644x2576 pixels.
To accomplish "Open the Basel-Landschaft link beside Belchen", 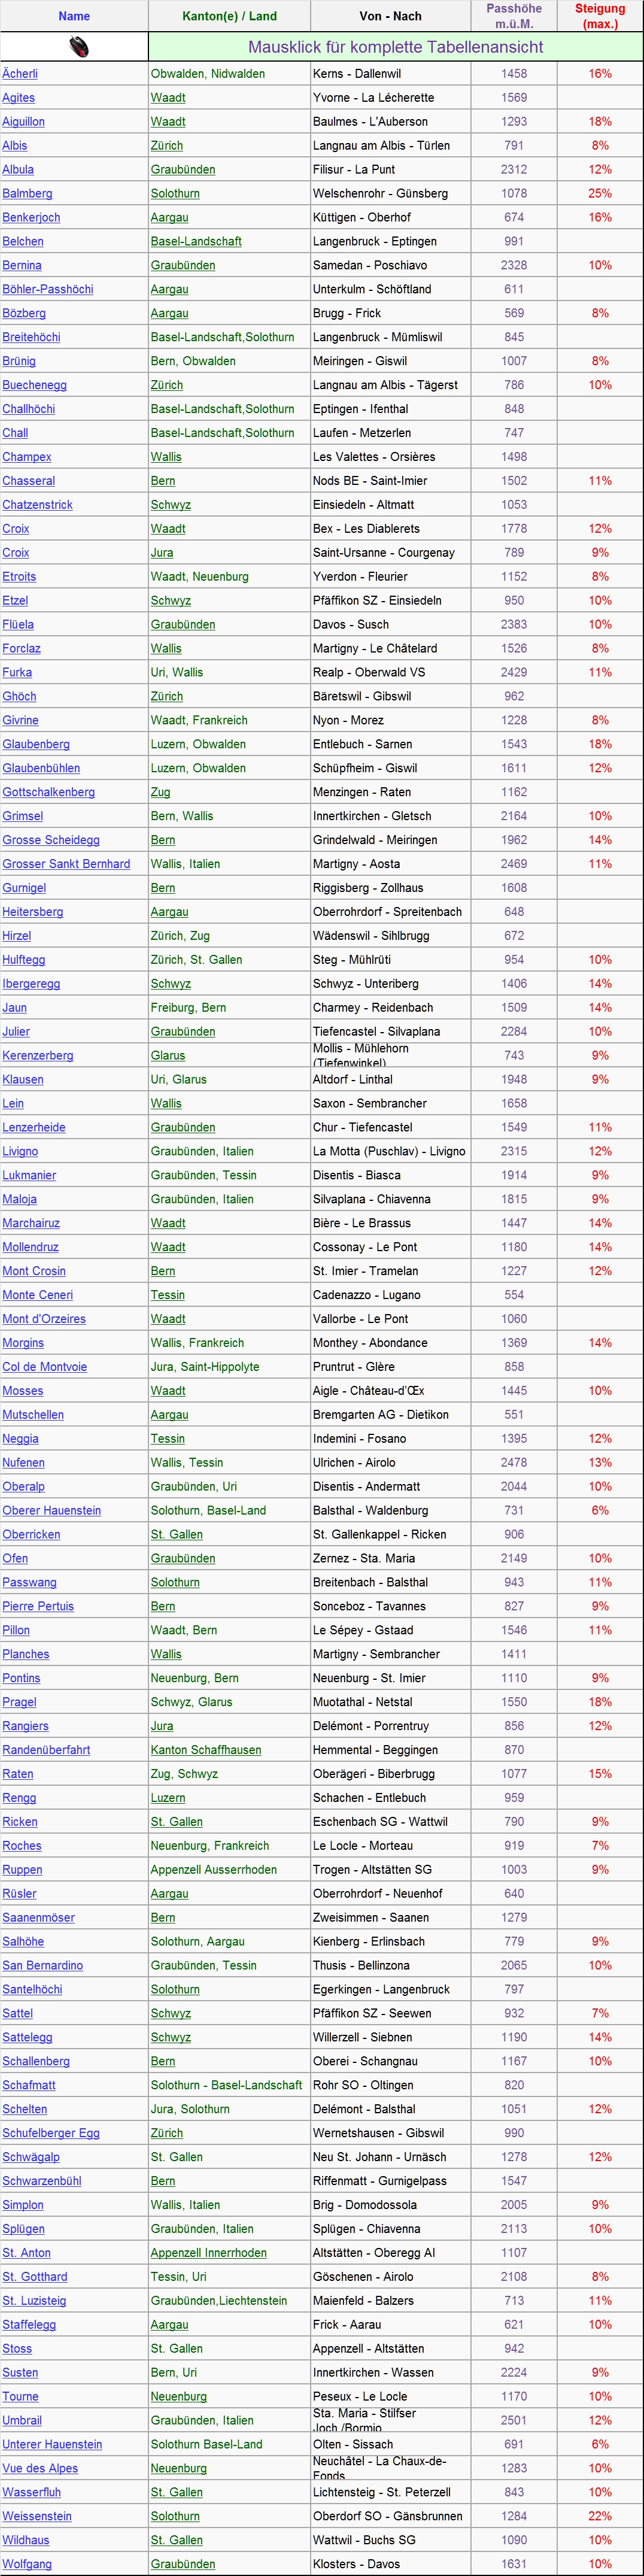I will 196,241.
